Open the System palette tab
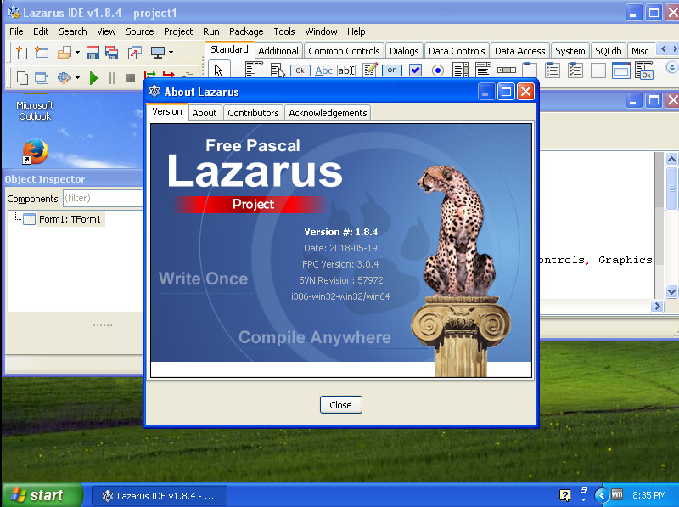Screen dimensions: 679x507 pyautogui.click(x=570, y=51)
